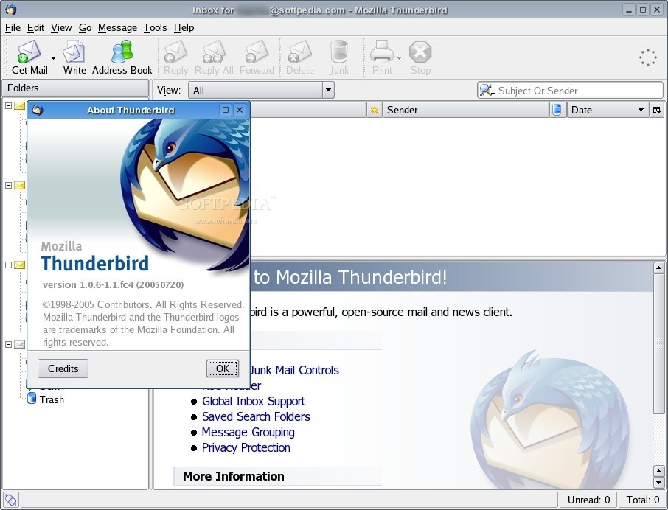Close the About Thunderbird dialog
668x510 pixels.
[240, 111]
